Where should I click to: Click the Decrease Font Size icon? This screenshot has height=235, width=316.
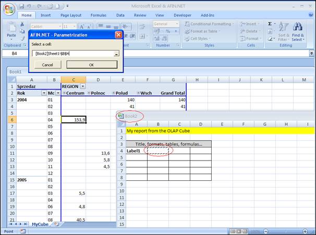coord(89,27)
